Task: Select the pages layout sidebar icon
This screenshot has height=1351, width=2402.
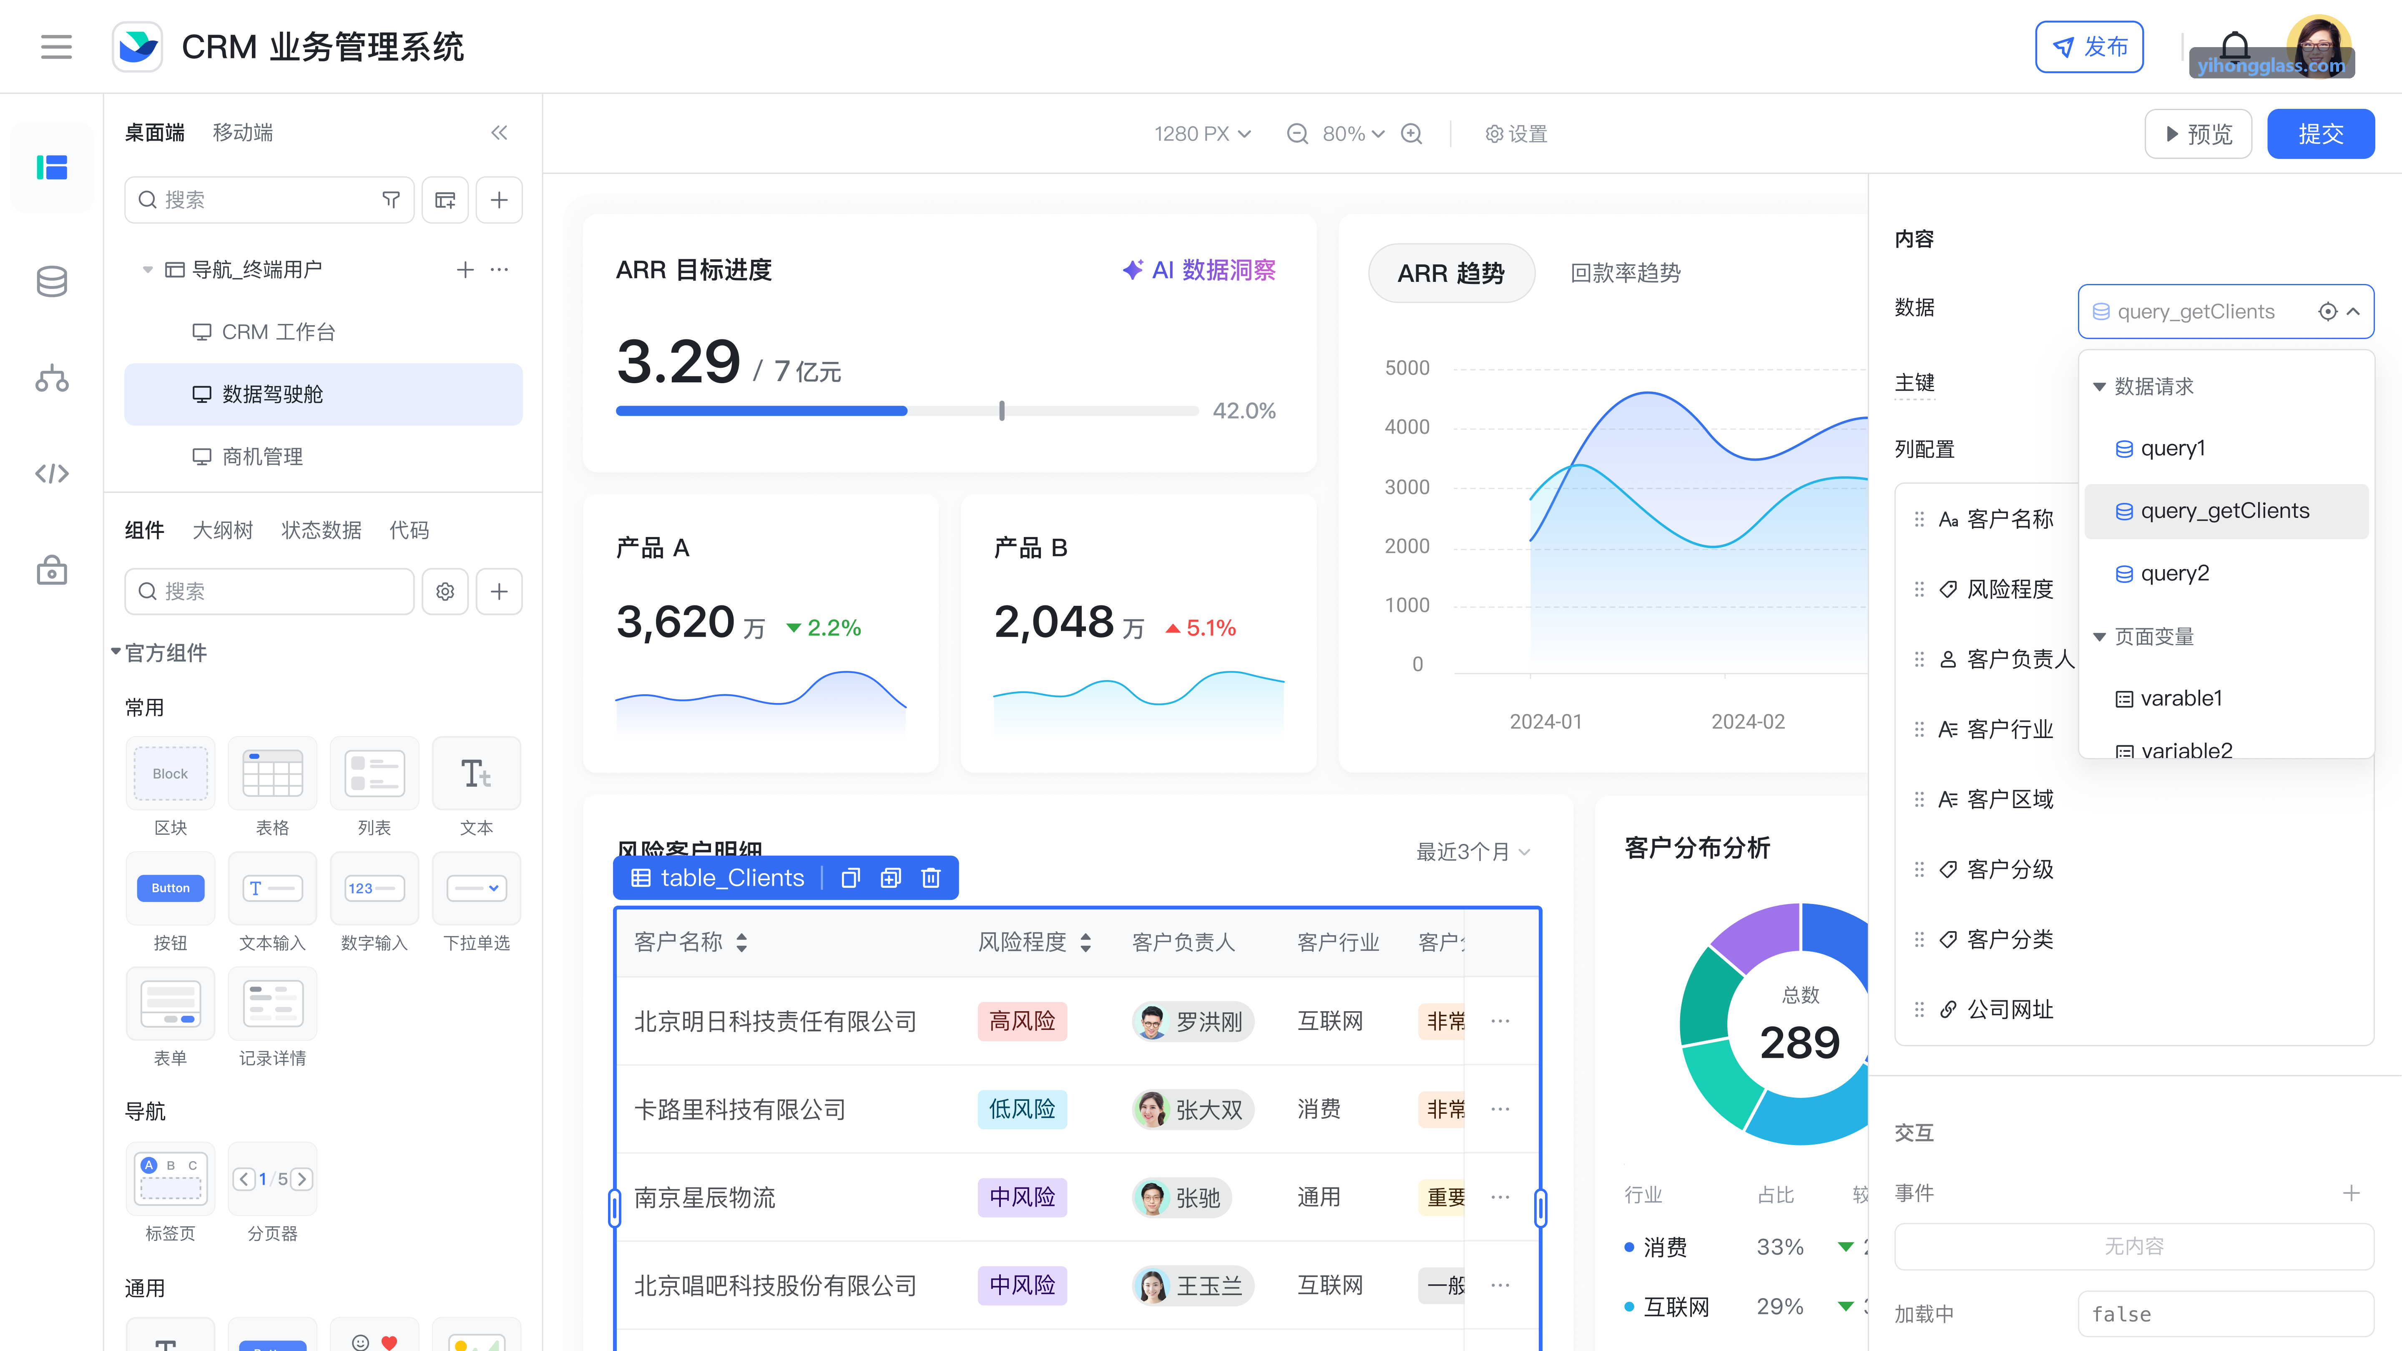Action: point(52,168)
